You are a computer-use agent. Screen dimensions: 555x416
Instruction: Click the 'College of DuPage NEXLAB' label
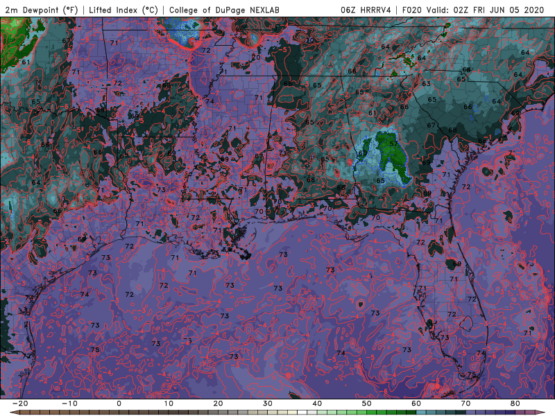(x=224, y=10)
